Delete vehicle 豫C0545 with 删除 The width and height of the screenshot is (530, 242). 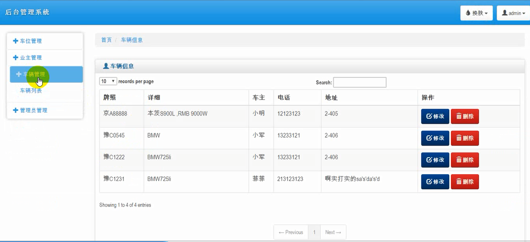point(465,138)
